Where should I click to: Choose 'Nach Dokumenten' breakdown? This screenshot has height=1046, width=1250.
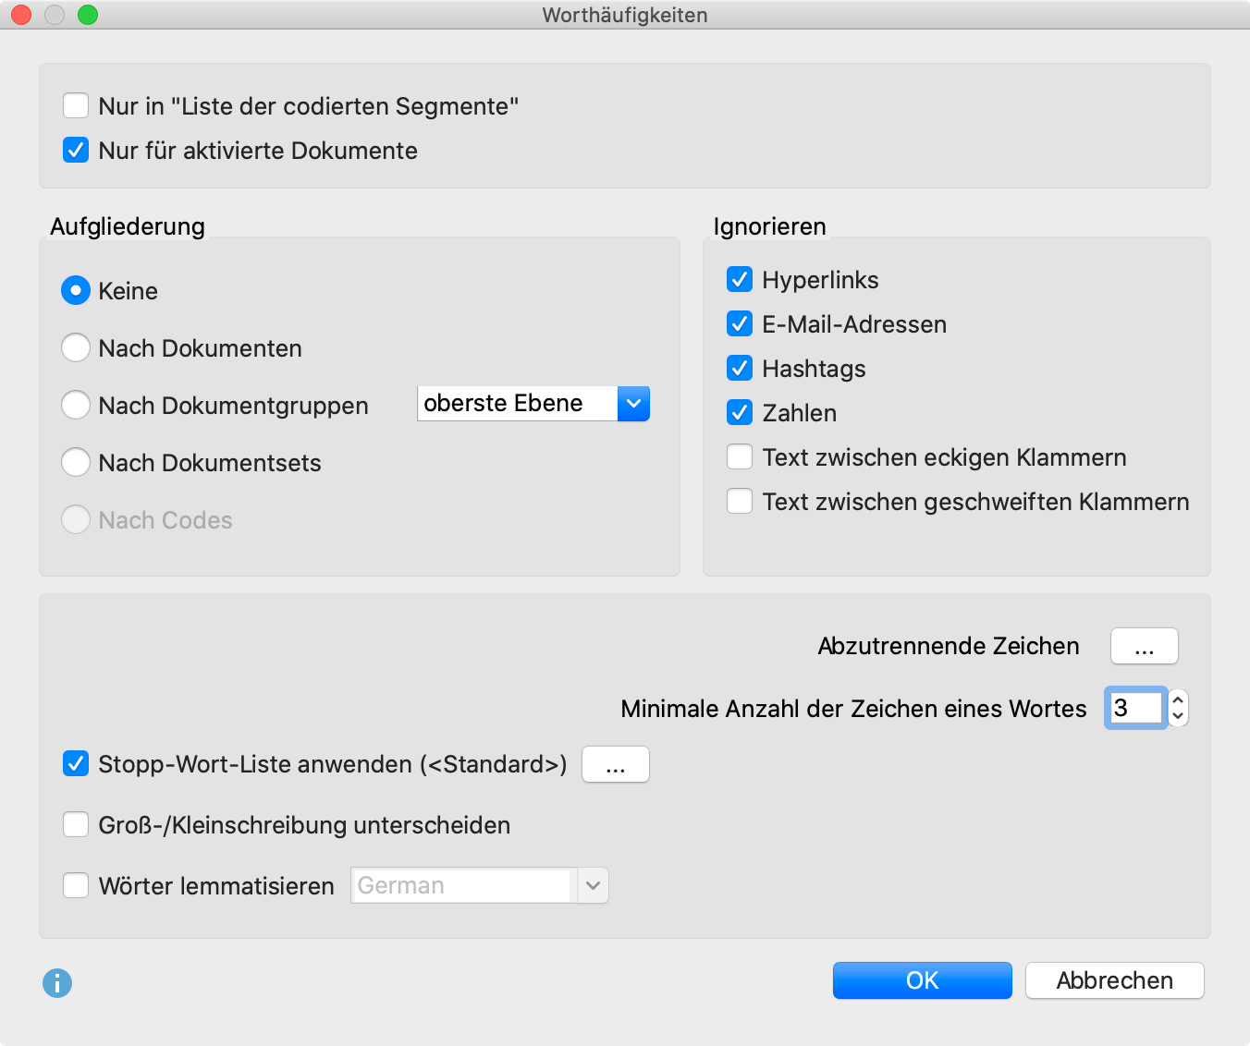(x=76, y=347)
